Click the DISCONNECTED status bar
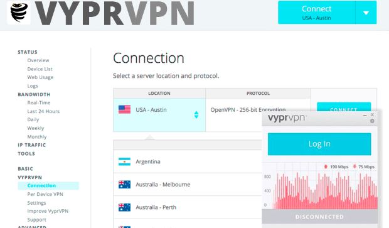The height and width of the screenshot is (228, 389). (x=320, y=217)
